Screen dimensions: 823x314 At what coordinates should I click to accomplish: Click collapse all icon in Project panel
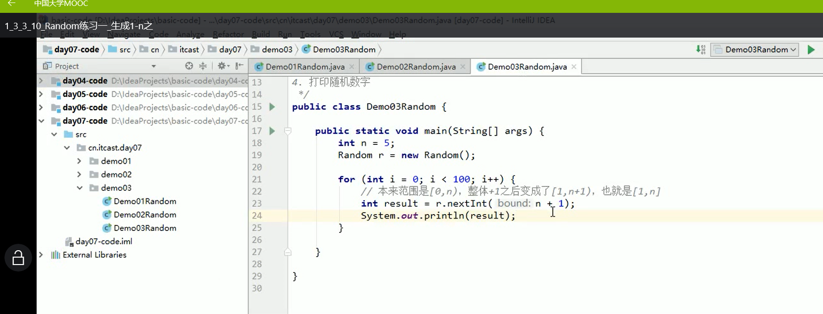pyautogui.click(x=203, y=66)
